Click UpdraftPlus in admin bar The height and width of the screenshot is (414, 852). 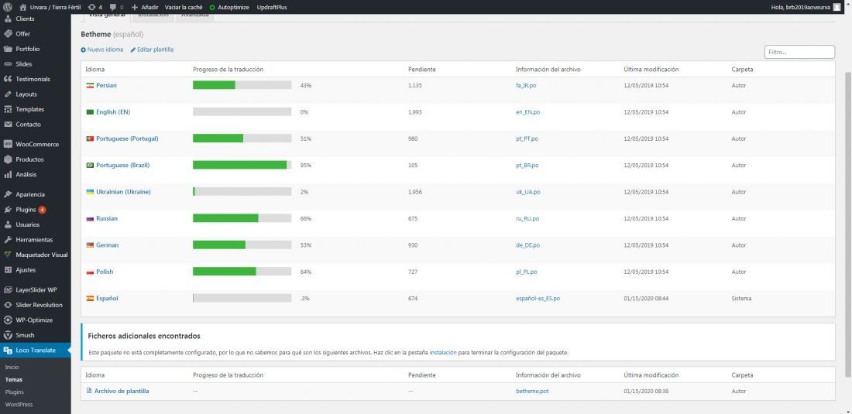272,8
